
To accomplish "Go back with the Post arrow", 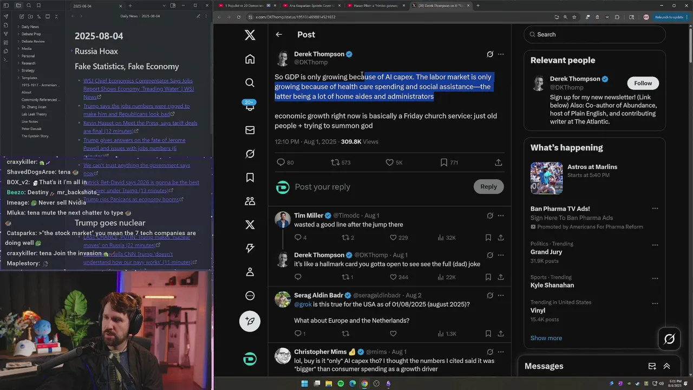I will click(x=279, y=35).
